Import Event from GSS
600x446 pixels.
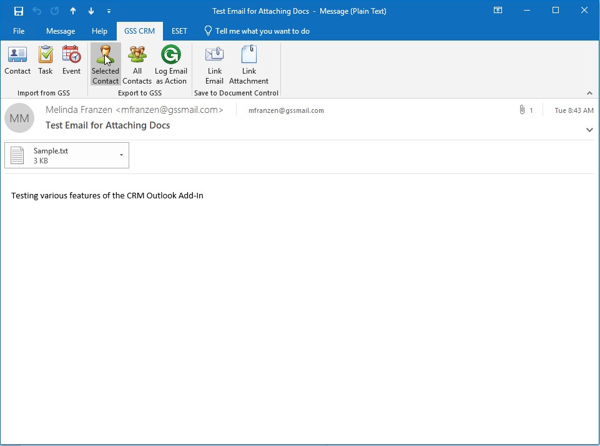coord(72,61)
